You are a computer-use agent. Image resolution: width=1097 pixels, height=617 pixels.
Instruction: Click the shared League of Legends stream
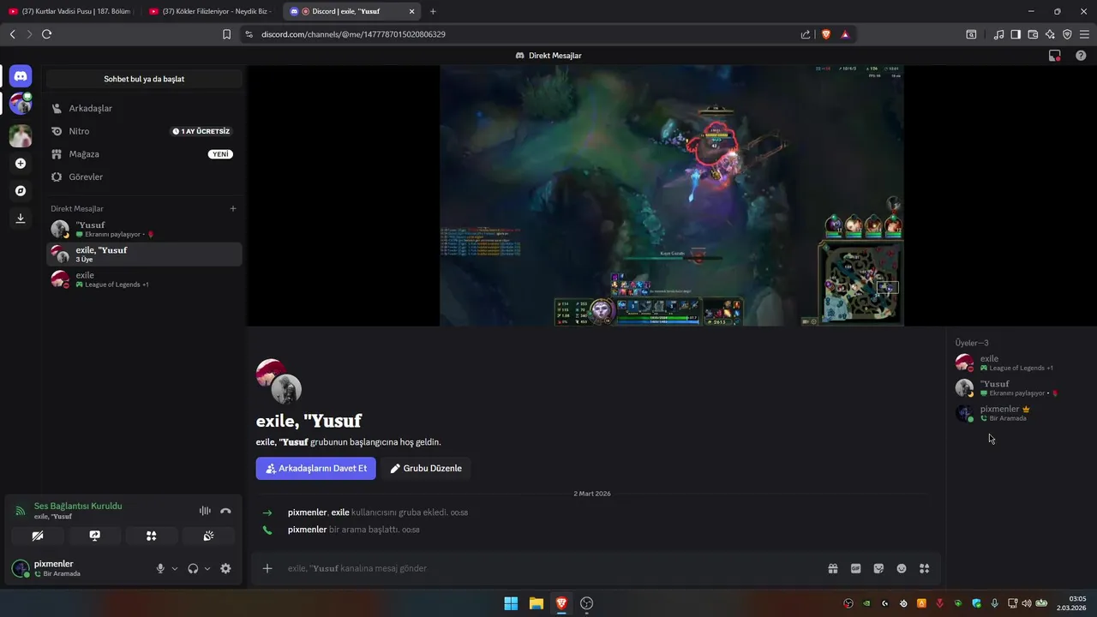672,195
